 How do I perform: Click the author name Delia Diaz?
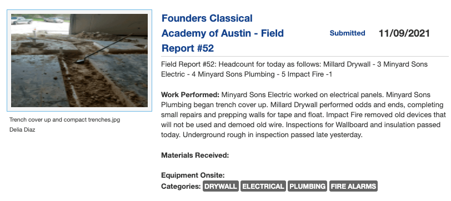pyautogui.click(x=22, y=130)
